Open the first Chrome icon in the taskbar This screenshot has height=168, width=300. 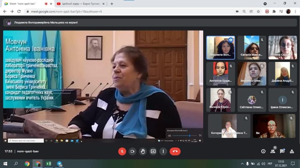(27, 164)
